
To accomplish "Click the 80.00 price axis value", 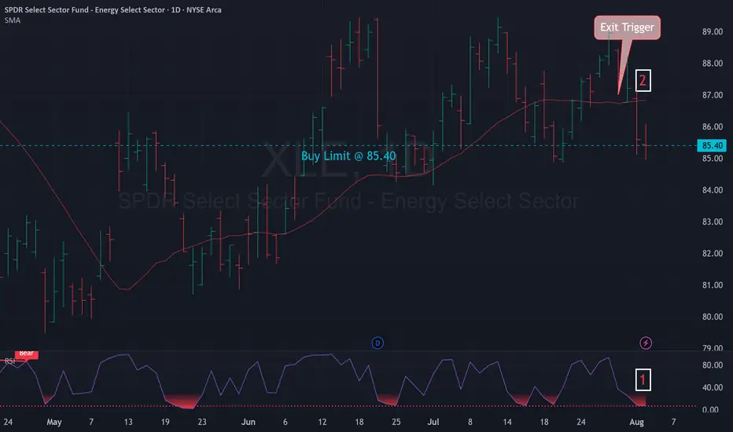I will 712,317.
